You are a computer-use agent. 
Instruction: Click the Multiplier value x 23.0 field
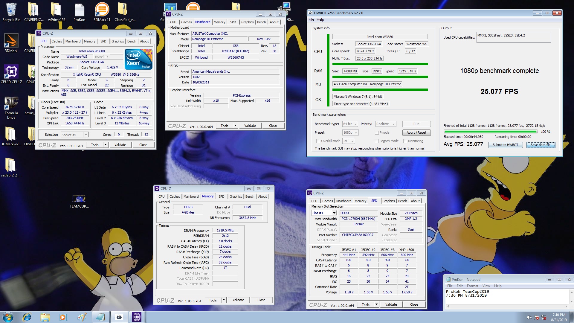75,112
